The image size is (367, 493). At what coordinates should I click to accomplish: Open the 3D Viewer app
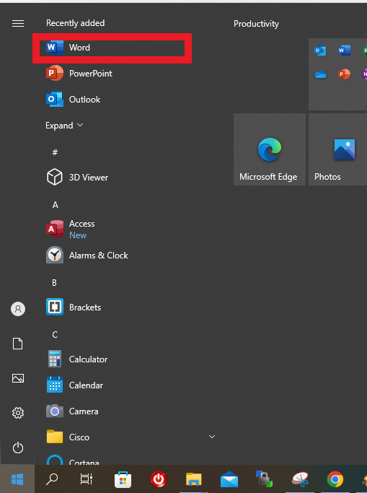click(x=77, y=178)
